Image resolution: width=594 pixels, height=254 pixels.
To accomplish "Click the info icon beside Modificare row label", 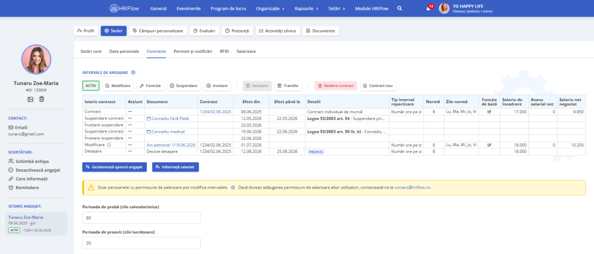I will click(x=109, y=144).
